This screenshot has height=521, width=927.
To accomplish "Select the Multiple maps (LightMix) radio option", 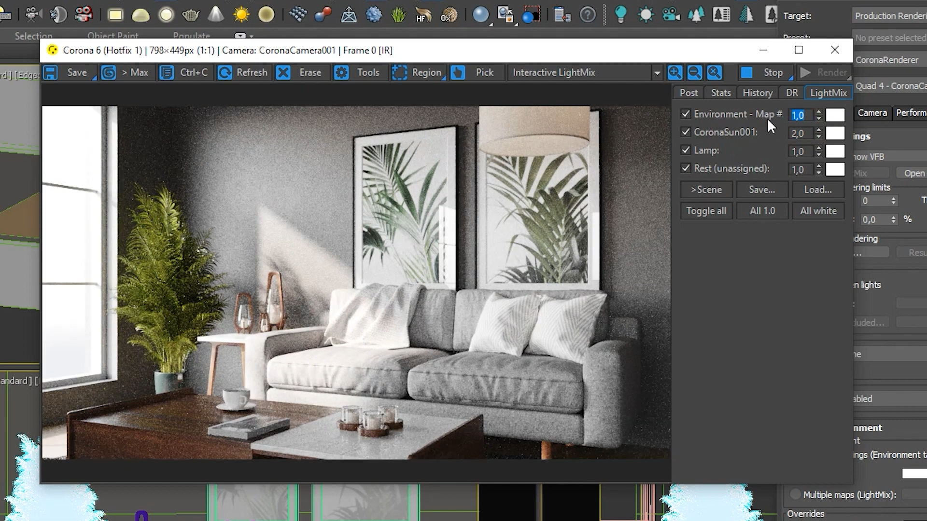I will click(x=795, y=494).
